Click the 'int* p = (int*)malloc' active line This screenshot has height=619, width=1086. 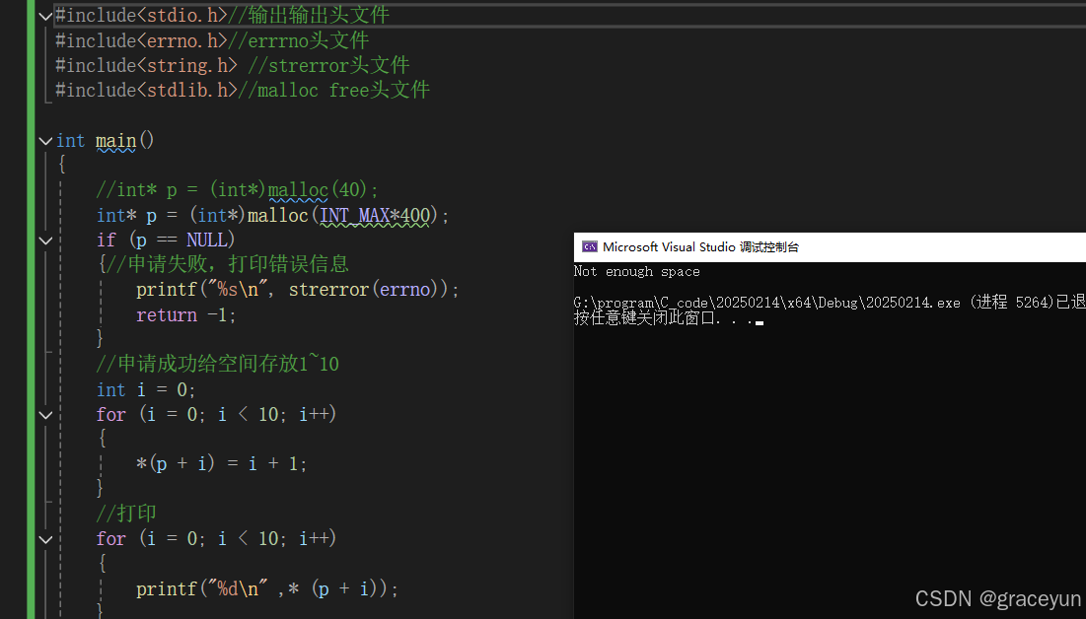[x=273, y=215]
